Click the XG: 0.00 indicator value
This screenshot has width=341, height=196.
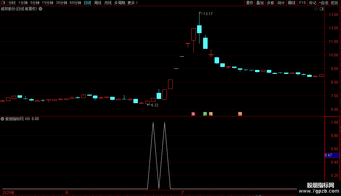32,119
